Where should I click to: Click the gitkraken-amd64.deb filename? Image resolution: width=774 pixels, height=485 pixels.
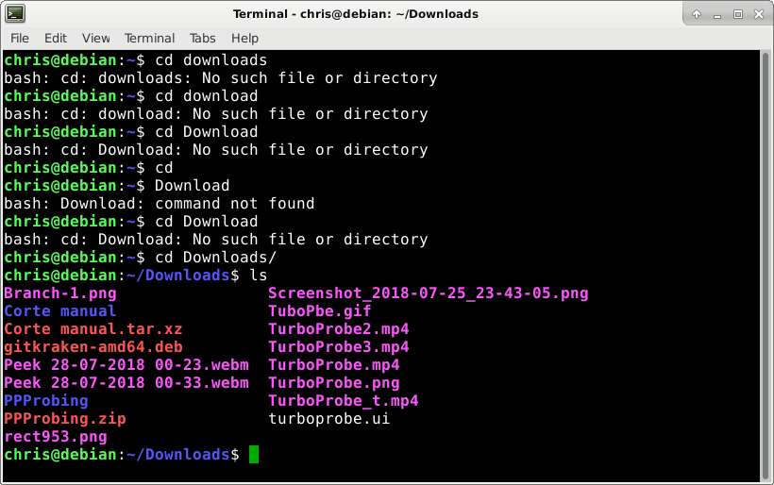pyautogui.click(x=93, y=347)
